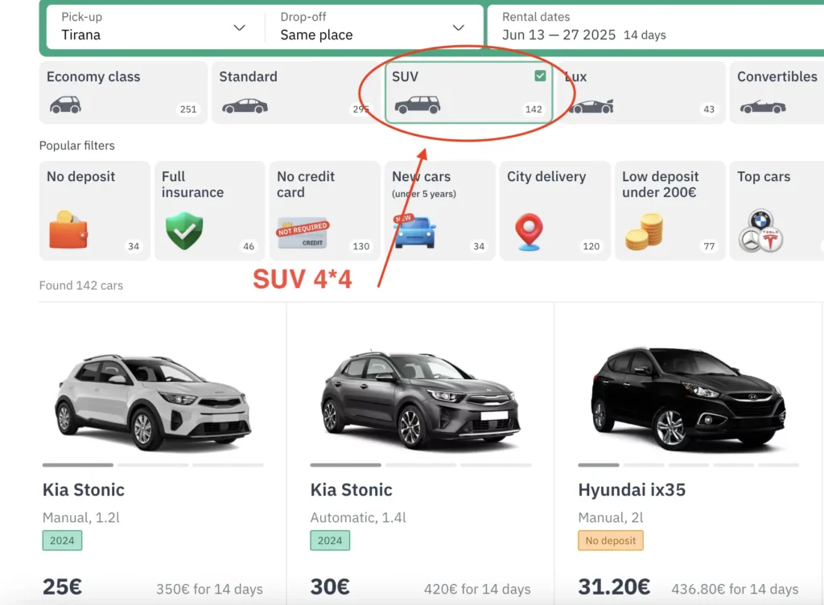Open the Drop-off Same place dropdown
The height and width of the screenshot is (605, 824).
coord(373,27)
